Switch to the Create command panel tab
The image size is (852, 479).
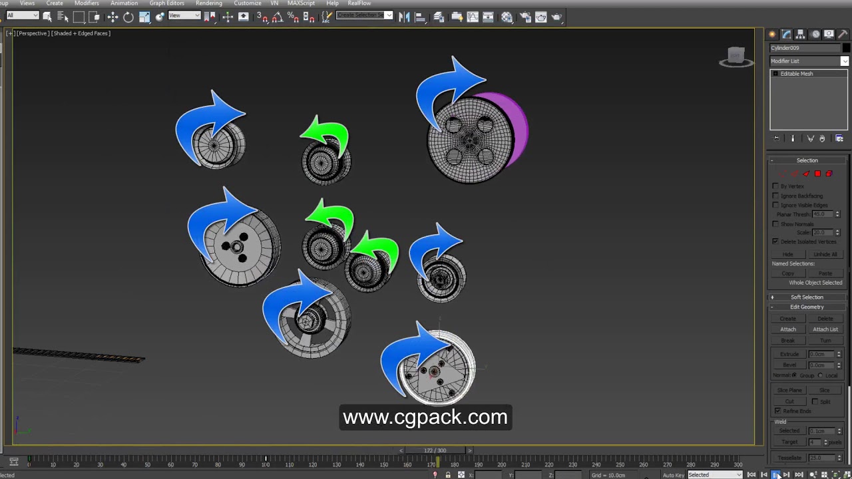click(x=772, y=35)
